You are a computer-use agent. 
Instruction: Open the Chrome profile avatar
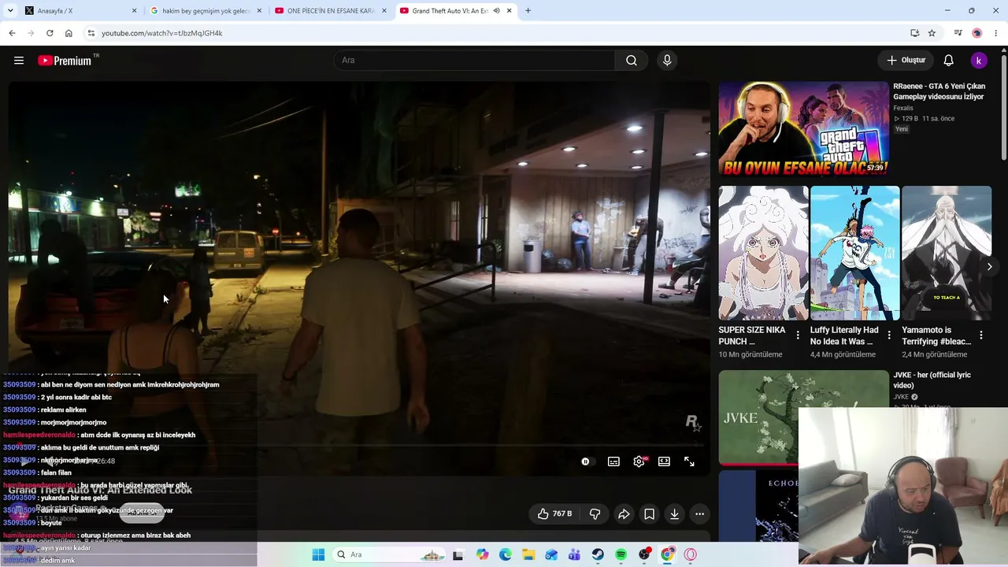click(976, 33)
